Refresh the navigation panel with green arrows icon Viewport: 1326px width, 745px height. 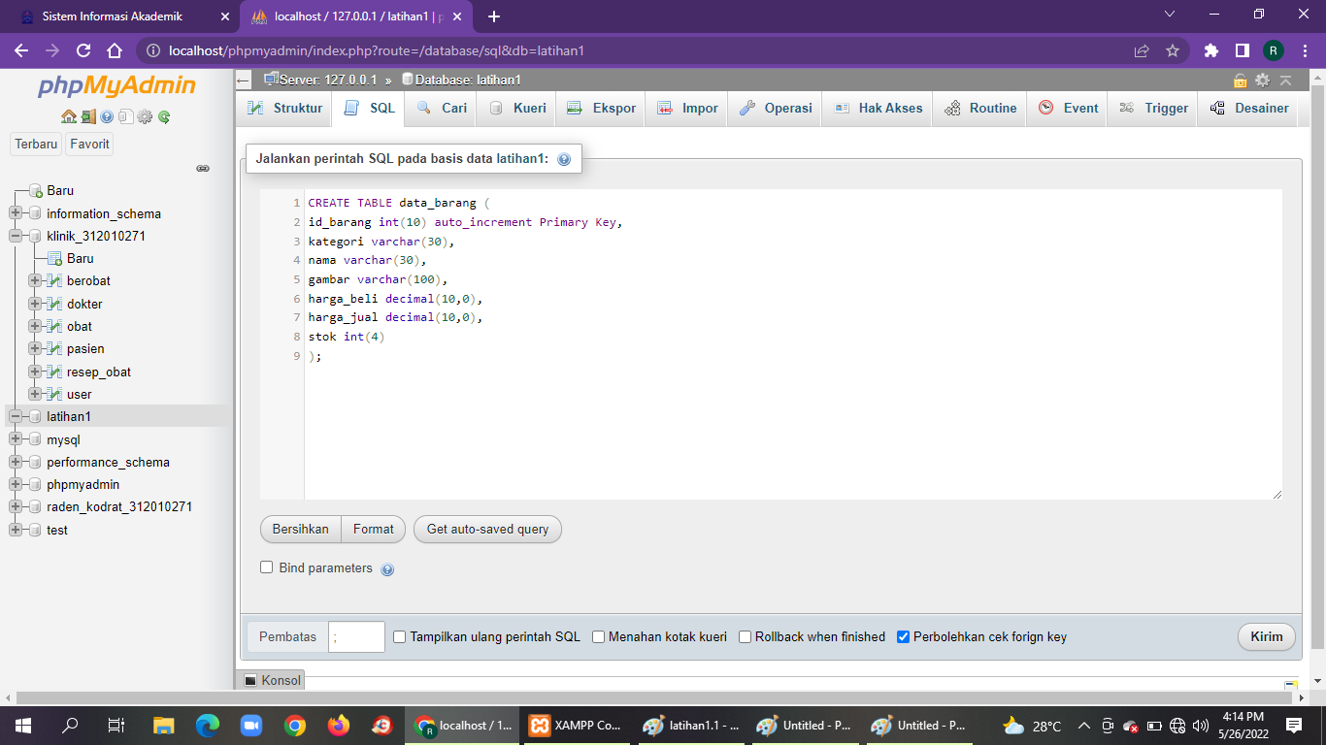(x=163, y=116)
